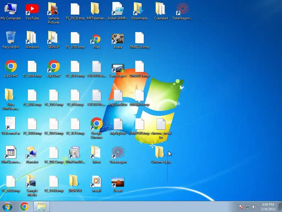
Task: Select the TS_304A.tmp file
Action: 75,67
